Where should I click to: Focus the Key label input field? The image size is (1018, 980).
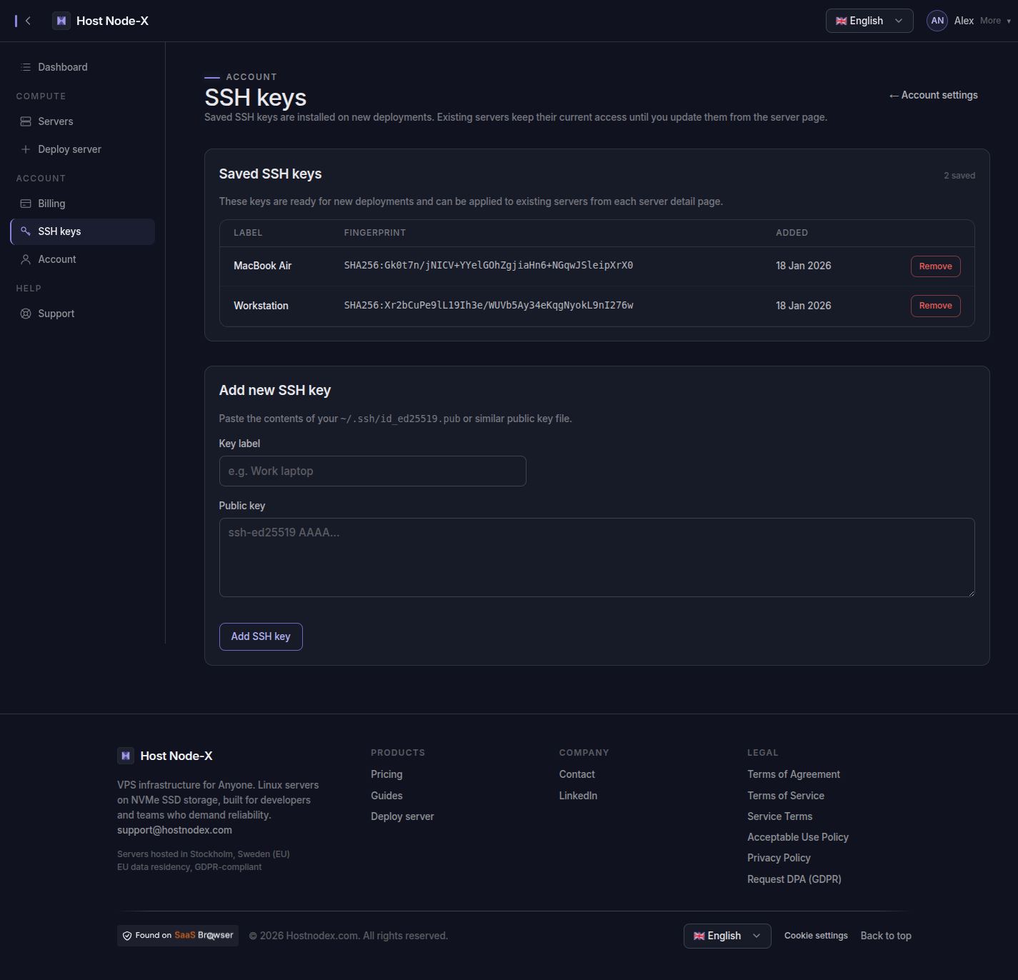[x=373, y=471]
